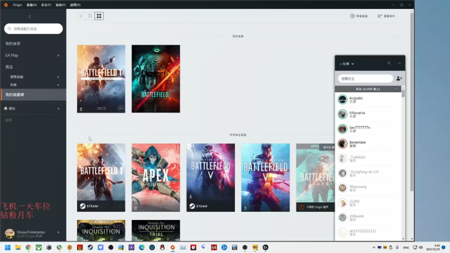Open the Origin menu in the menu bar
The width and height of the screenshot is (450, 253).
pyautogui.click(x=17, y=5)
